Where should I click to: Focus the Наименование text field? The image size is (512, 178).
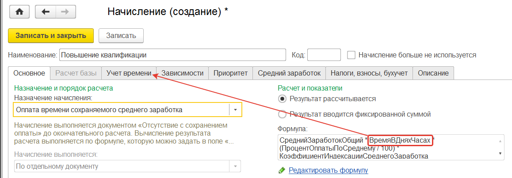coord(172,55)
